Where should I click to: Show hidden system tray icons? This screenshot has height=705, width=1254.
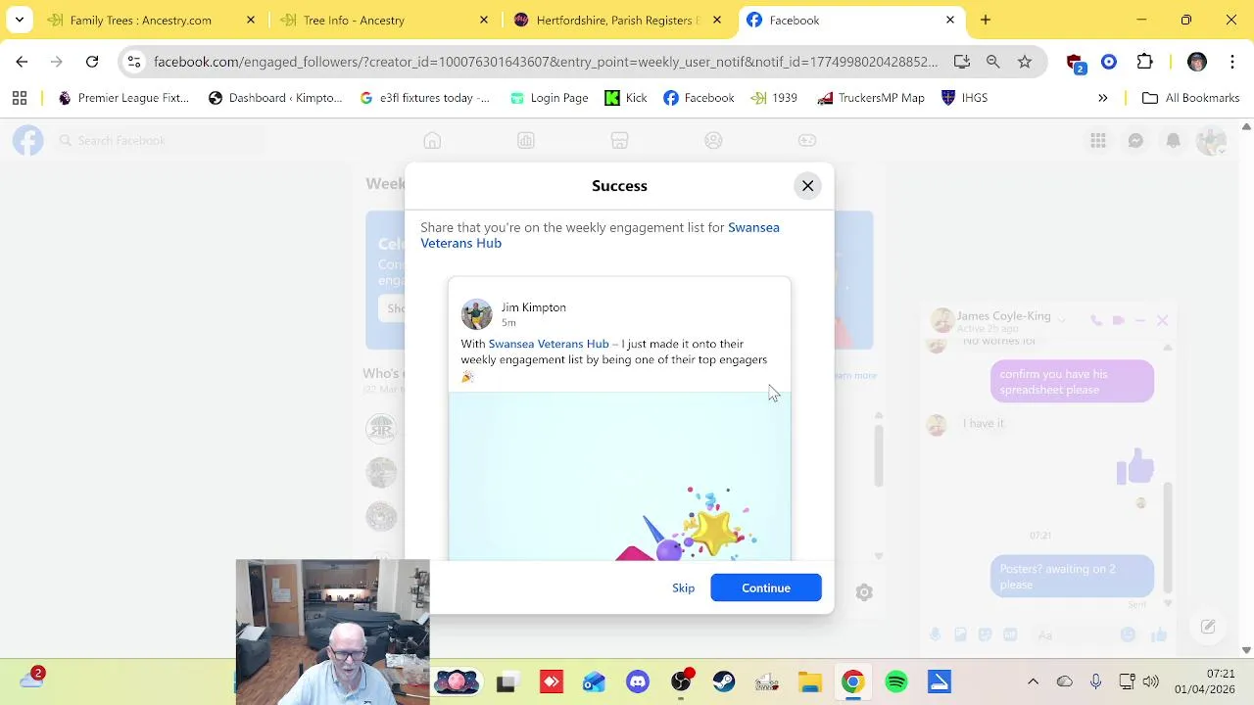1033,681
